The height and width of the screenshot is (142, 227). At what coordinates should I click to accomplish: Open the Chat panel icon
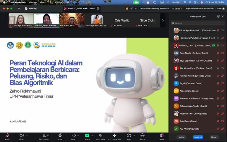tap(60, 135)
